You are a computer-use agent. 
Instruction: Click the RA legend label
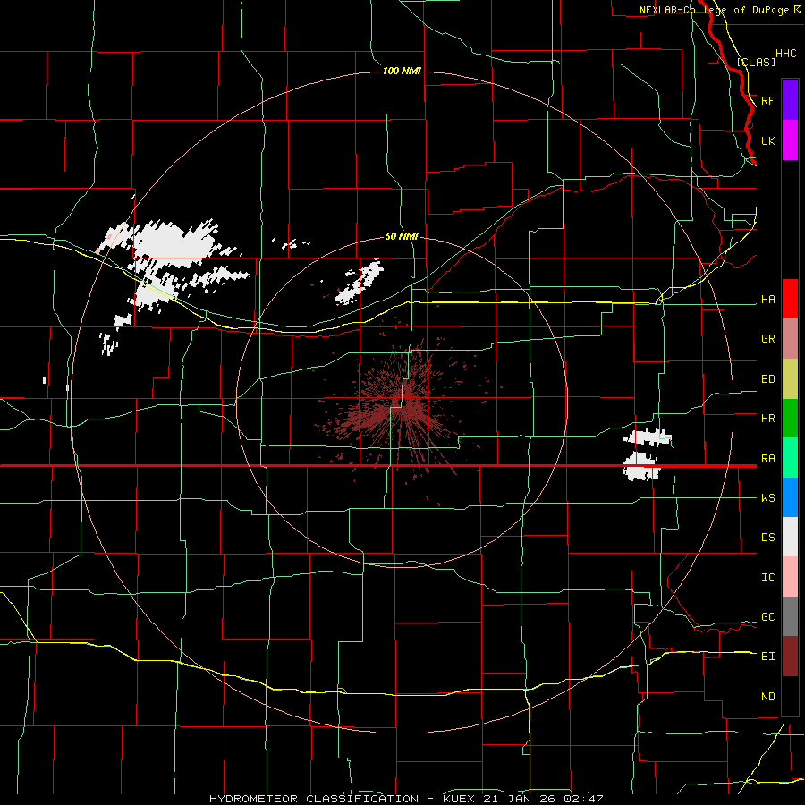click(767, 459)
